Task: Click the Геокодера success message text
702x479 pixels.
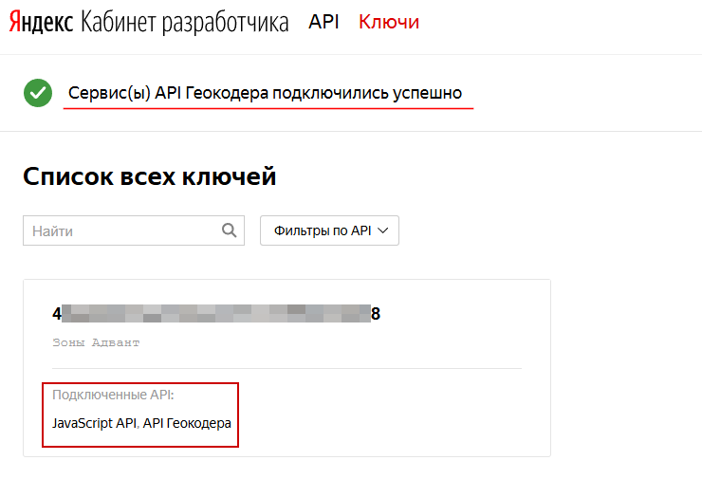Action: pos(265,93)
